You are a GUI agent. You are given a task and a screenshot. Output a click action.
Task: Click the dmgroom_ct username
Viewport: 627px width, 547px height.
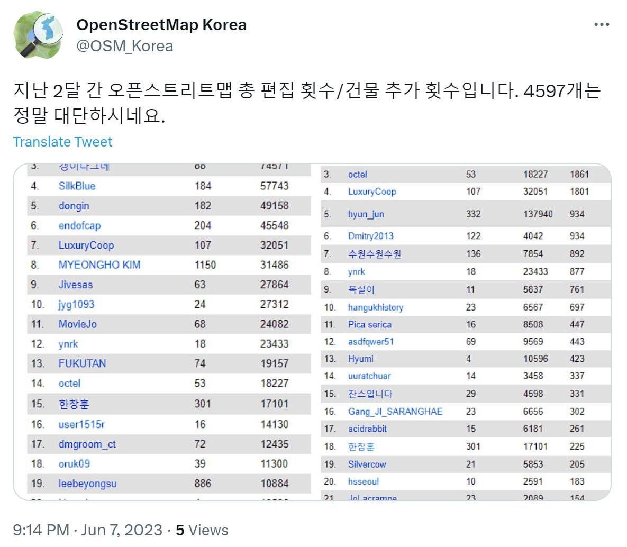[87, 444]
